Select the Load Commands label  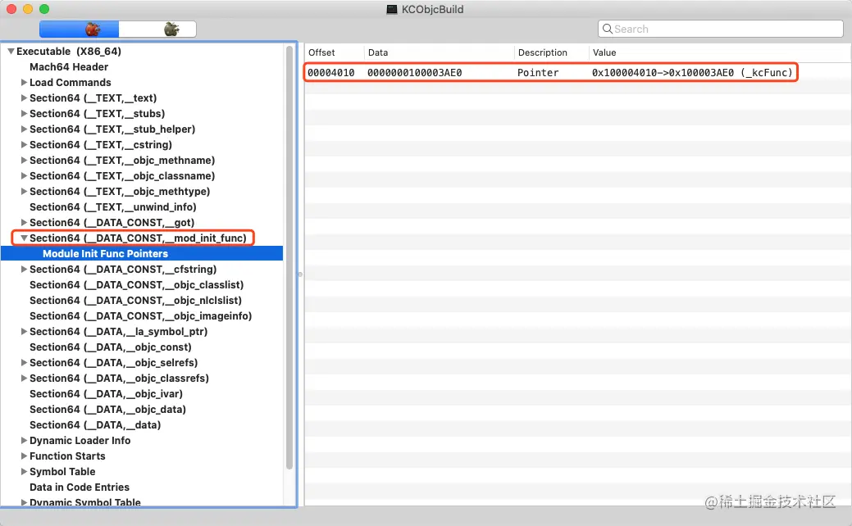click(x=70, y=83)
